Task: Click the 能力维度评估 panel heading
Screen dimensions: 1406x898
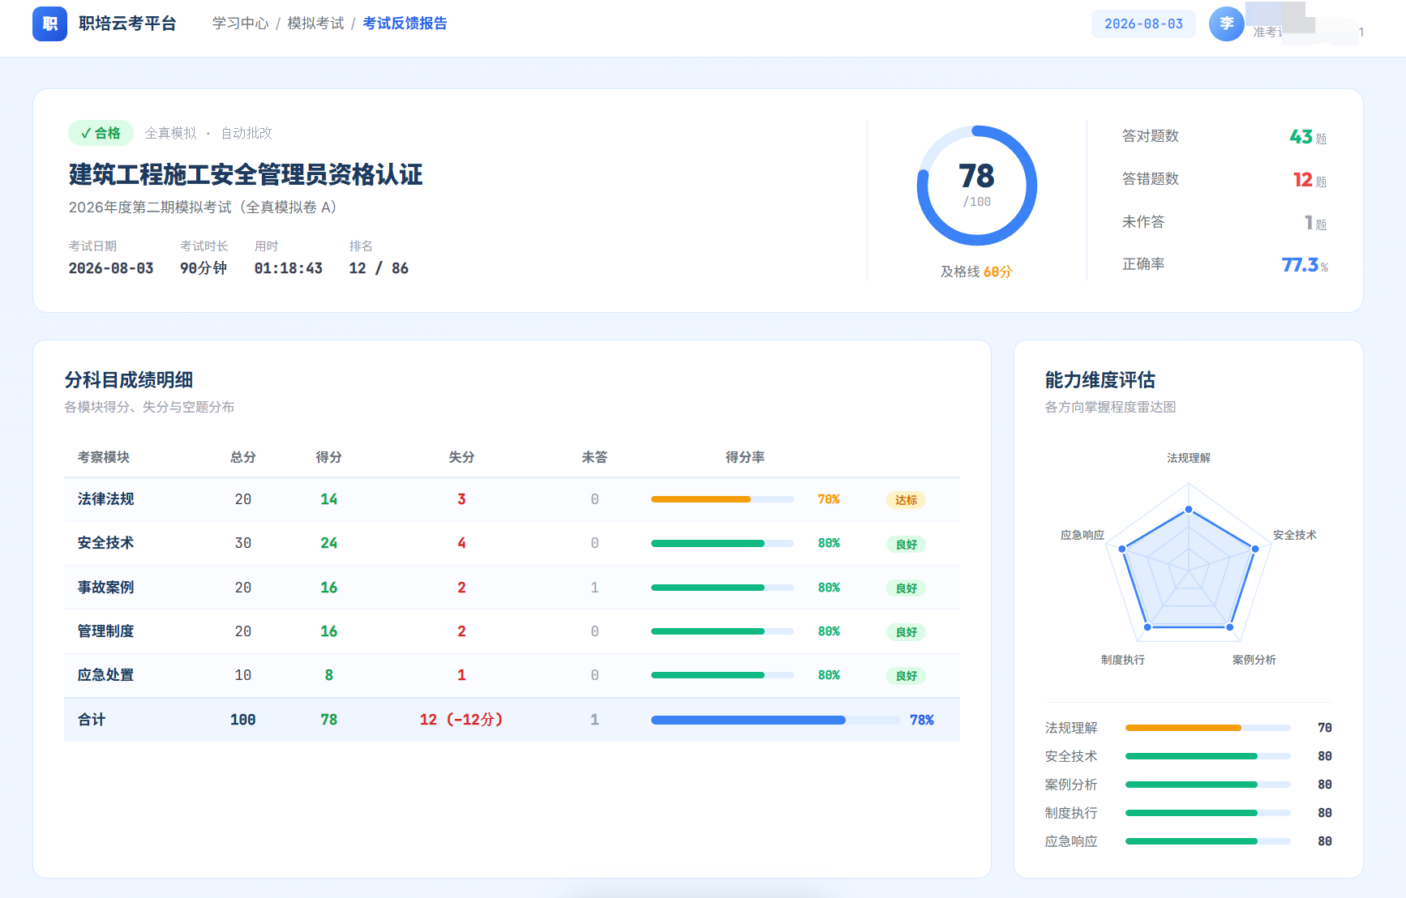Action: (x=1100, y=380)
